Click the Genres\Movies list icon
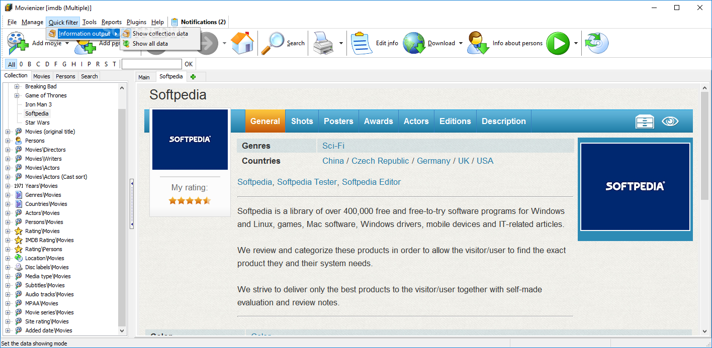The height and width of the screenshot is (348, 712). (x=19, y=195)
